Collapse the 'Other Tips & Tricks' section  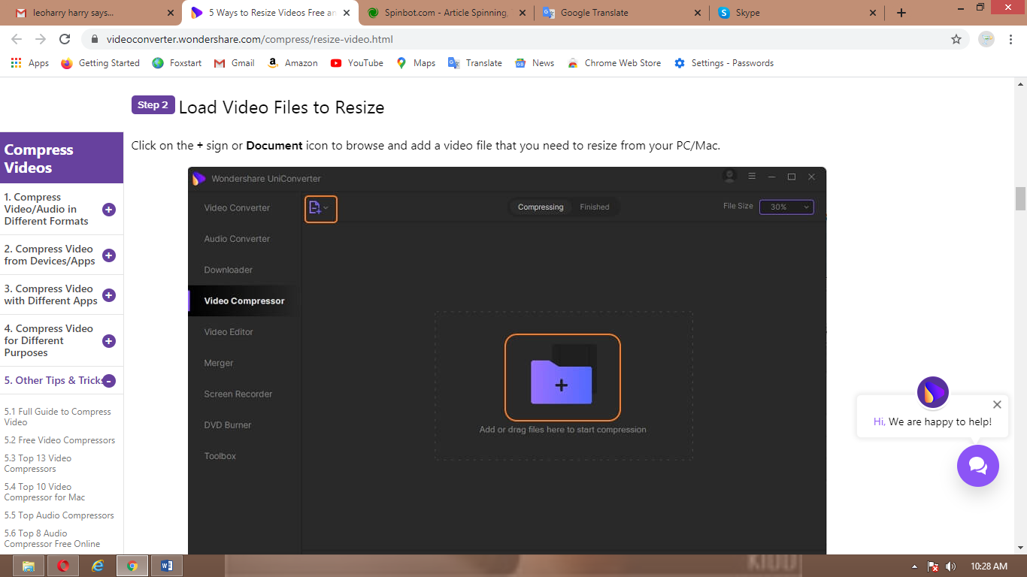[109, 381]
